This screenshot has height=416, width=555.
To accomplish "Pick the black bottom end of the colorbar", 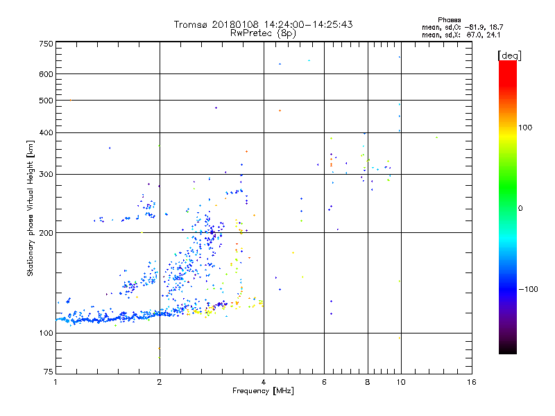I will [x=508, y=349].
